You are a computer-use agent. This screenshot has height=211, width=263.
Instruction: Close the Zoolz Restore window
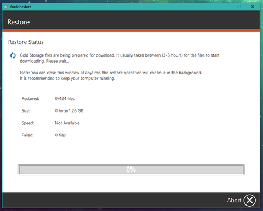(253, 7)
